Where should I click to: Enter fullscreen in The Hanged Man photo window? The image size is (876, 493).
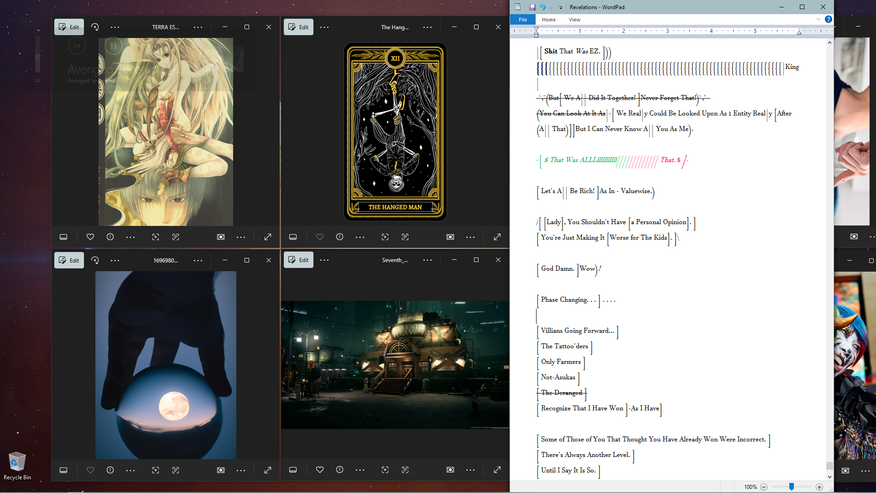point(497,237)
